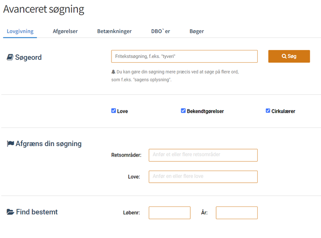
Task: Open the Love selection field
Action: pyautogui.click(x=203, y=177)
